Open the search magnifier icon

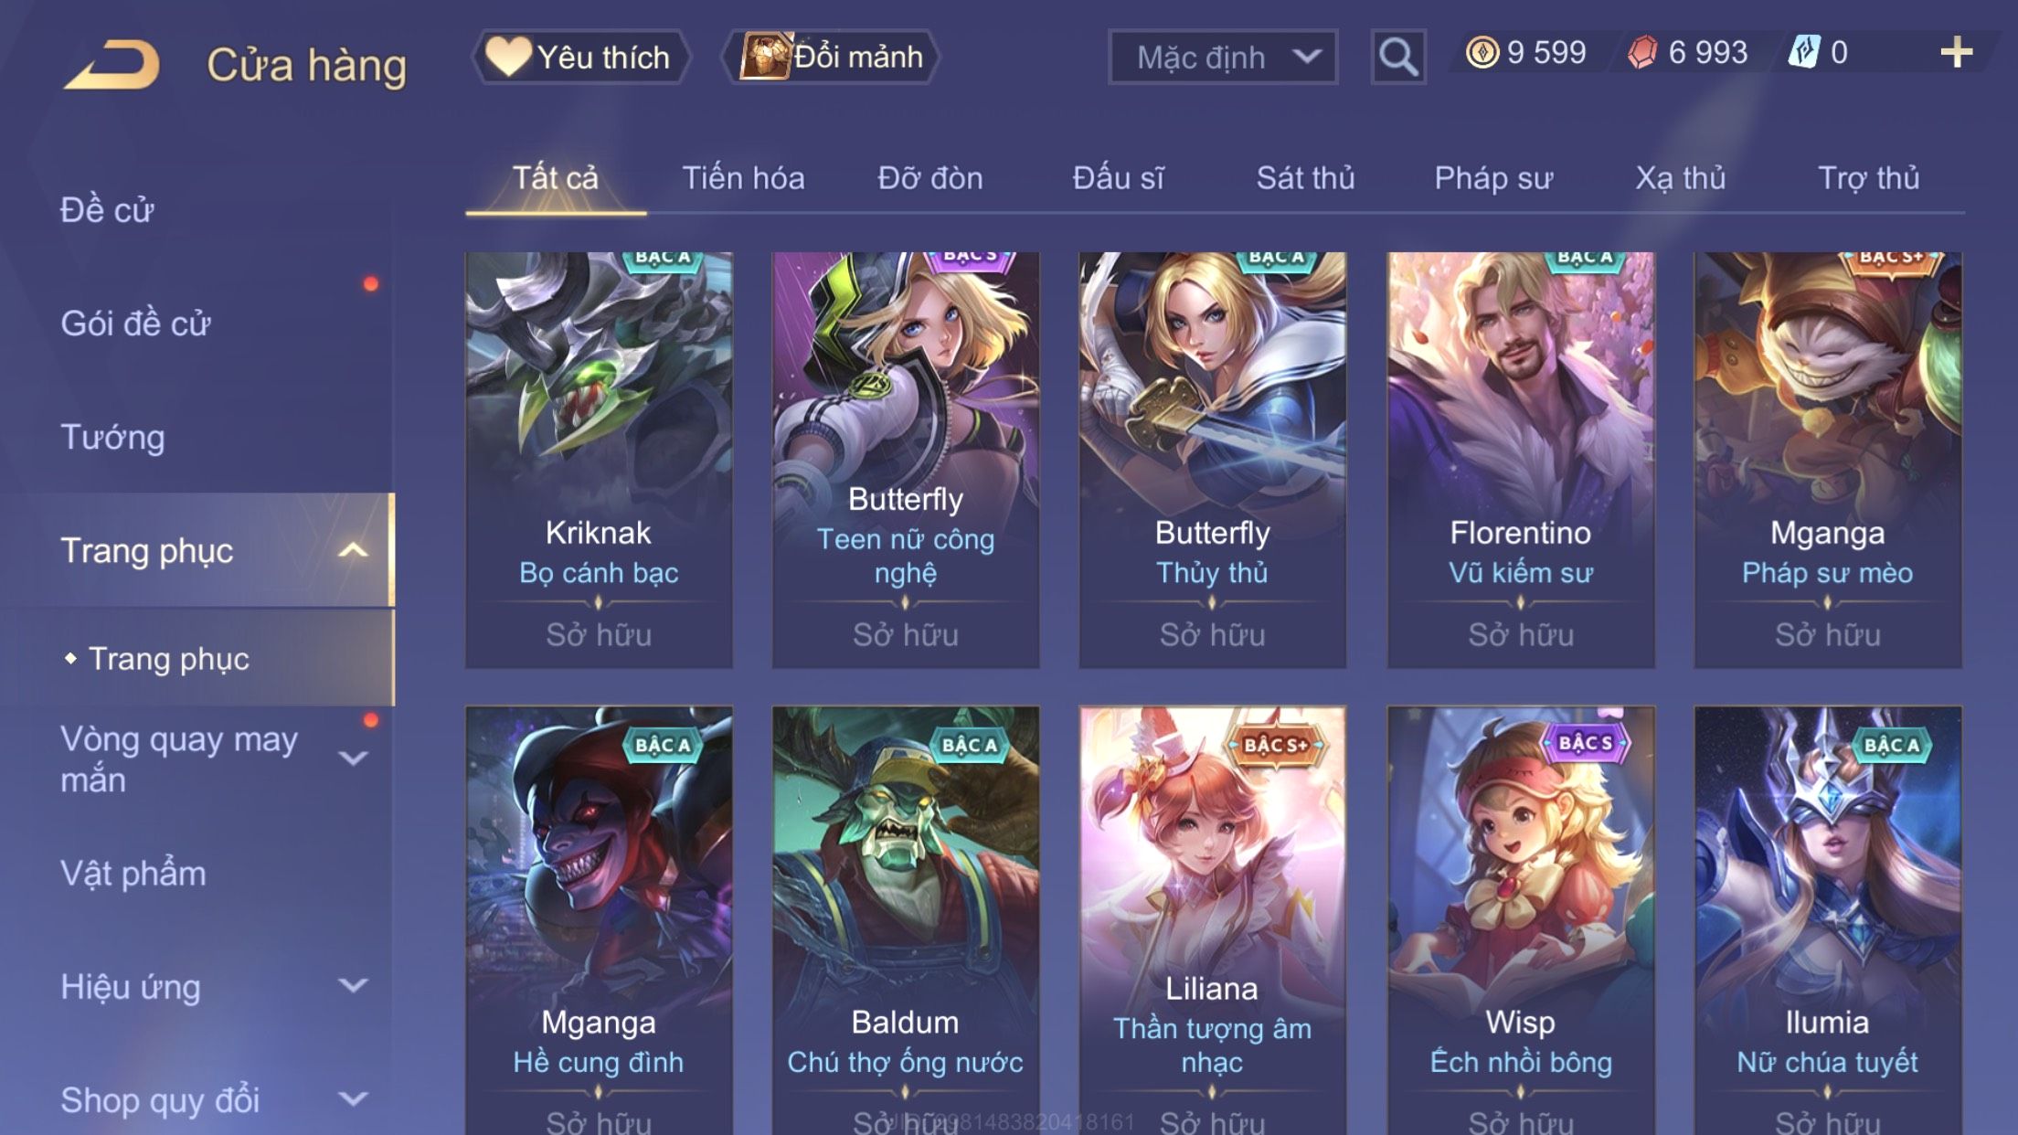point(1397,57)
